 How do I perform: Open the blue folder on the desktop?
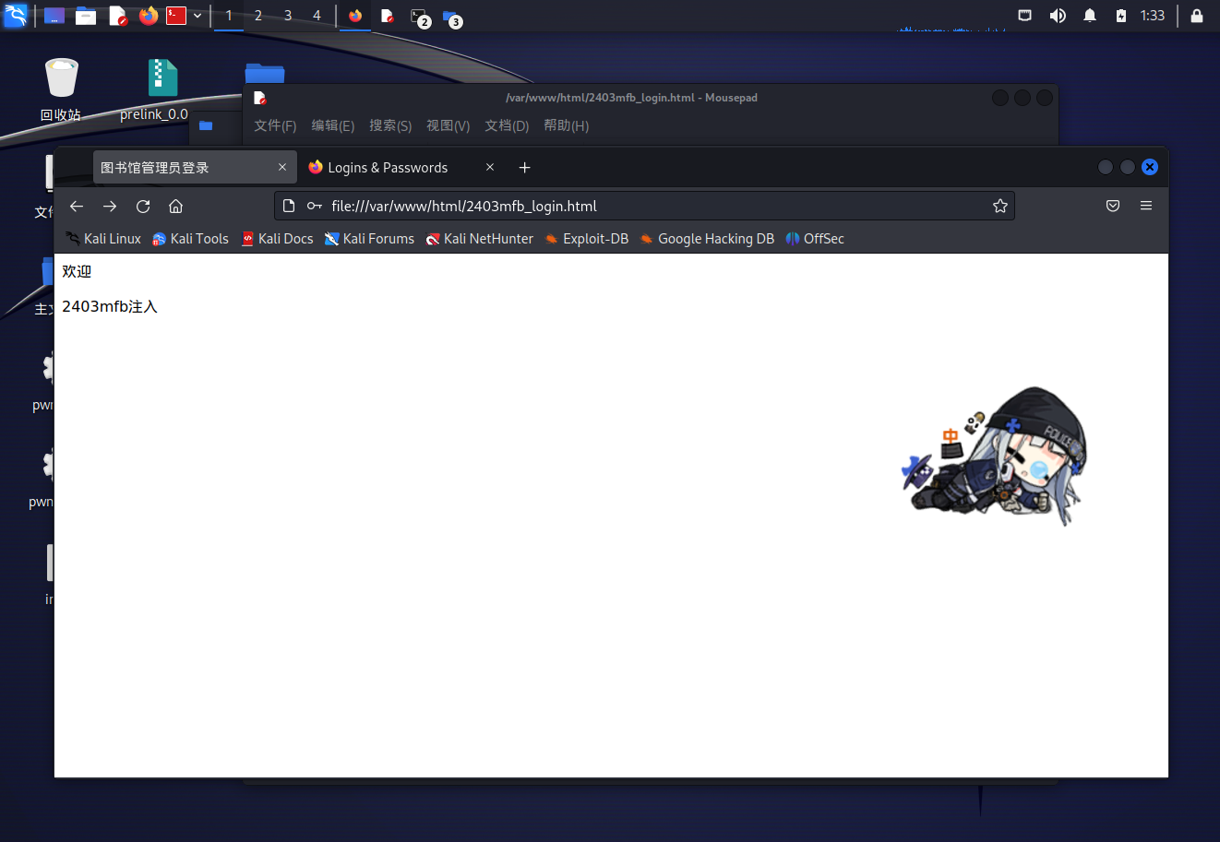click(x=265, y=73)
